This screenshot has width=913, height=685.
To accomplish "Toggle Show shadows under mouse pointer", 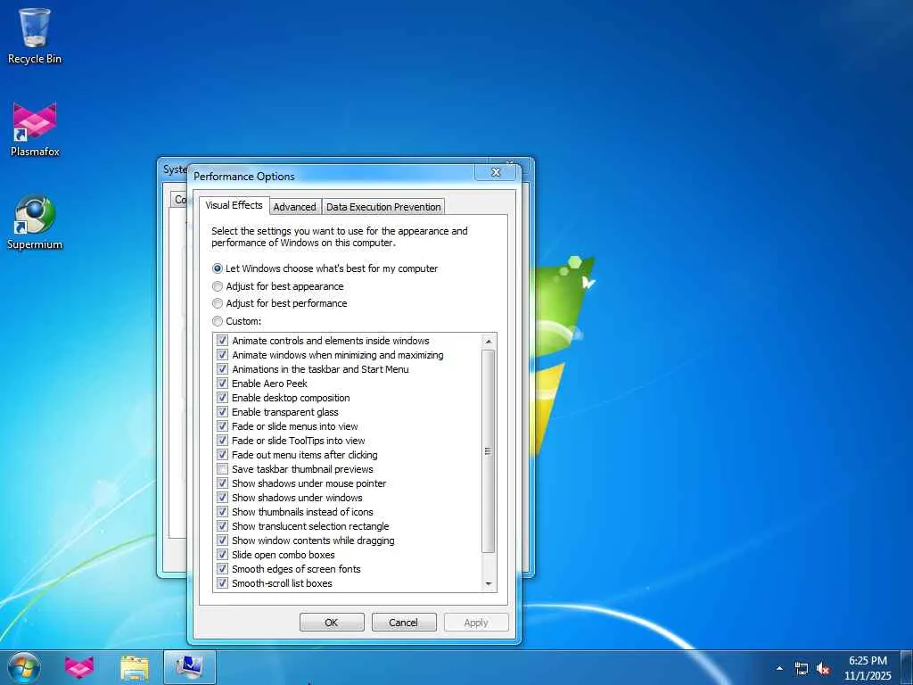I will 222,483.
